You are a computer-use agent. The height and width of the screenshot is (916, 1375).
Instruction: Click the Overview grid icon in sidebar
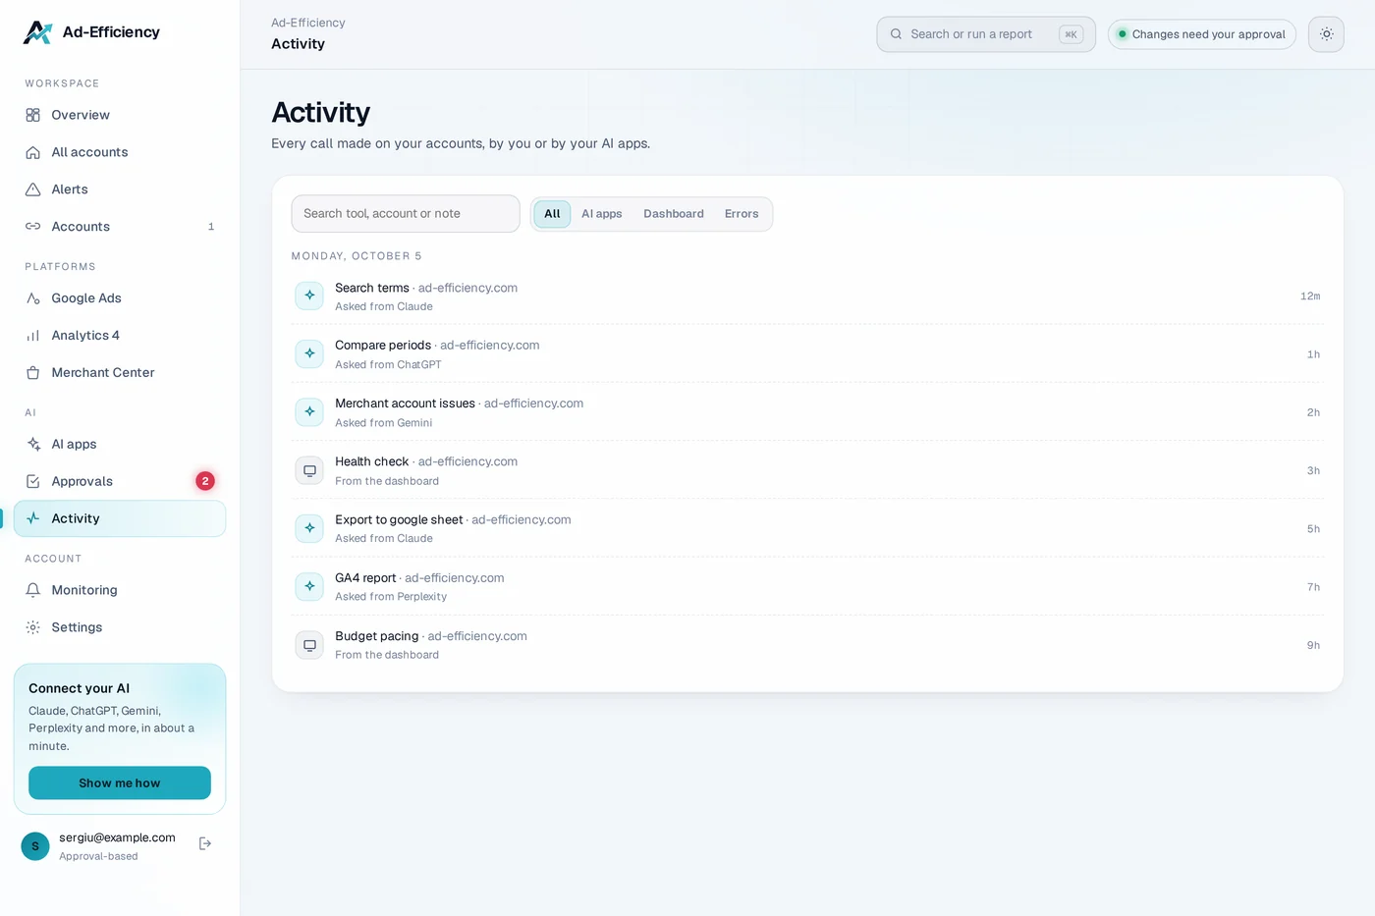point(33,115)
